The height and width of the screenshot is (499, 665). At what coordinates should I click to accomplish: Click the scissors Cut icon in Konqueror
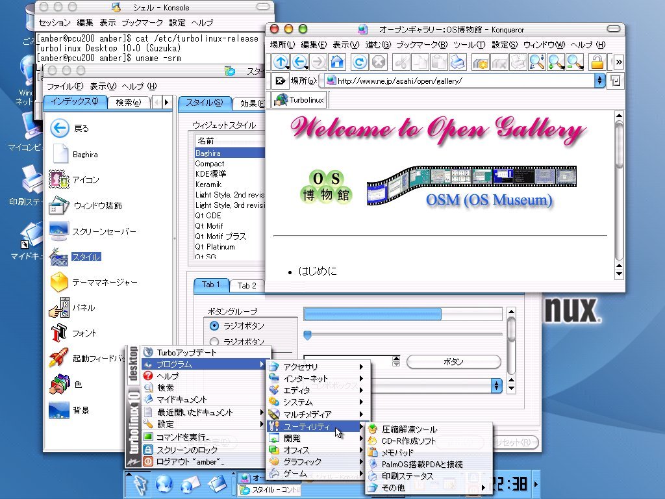tap(401, 62)
